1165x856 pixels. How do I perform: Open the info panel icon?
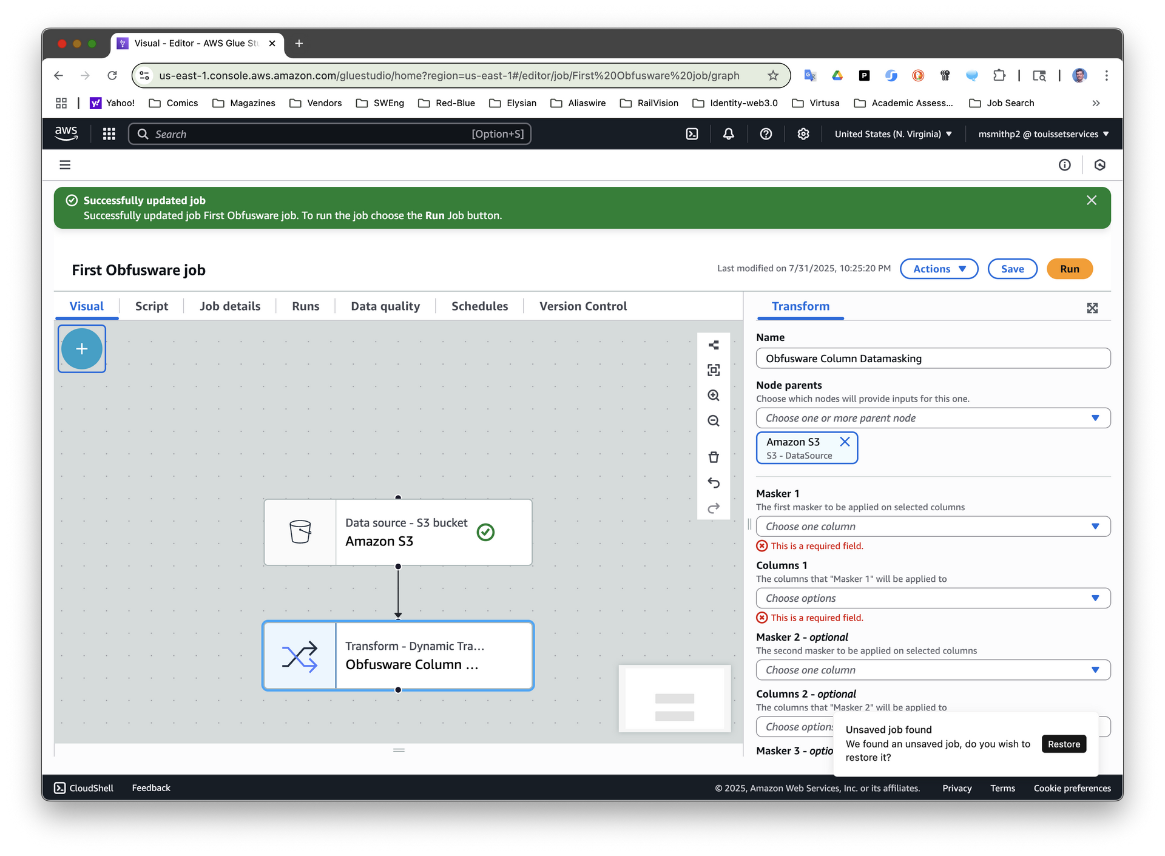point(1065,165)
